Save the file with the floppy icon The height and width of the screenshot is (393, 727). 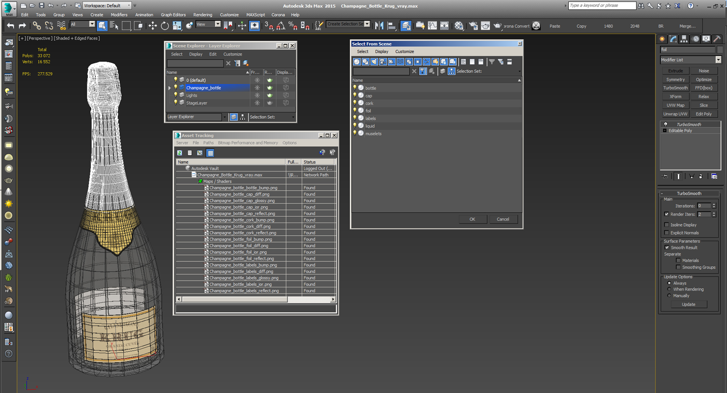coord(41,5)
